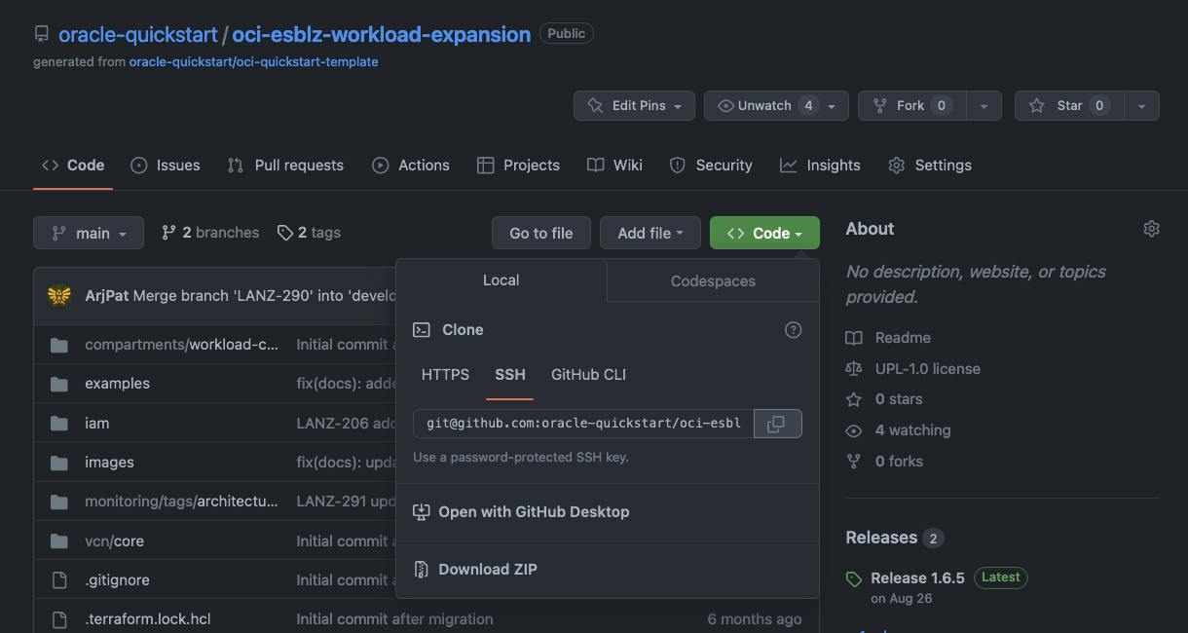
Task: Click the watching eye icon
Action: (854, 430)
